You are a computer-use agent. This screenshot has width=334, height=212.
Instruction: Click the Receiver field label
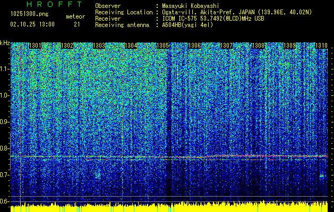tap(108, 19)
